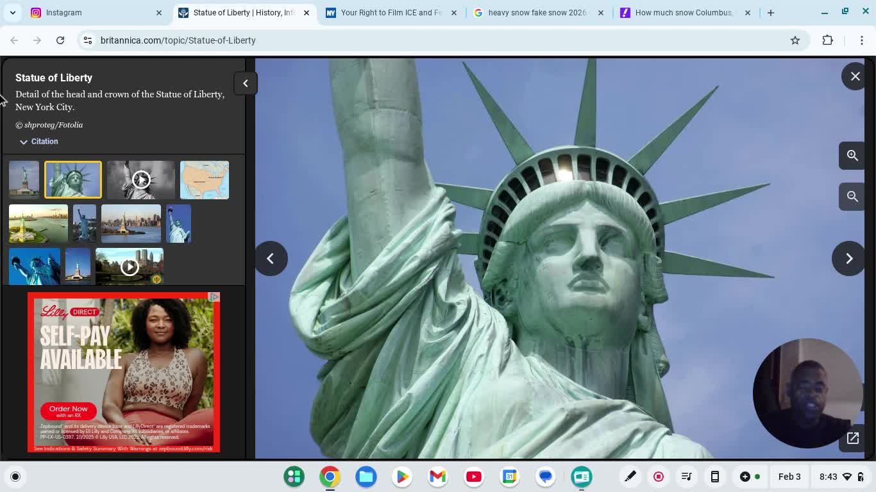Zoom in on the Statue of Liberty image
The image size is (876, 492).
pyautogui.click(x=852, y=156)
